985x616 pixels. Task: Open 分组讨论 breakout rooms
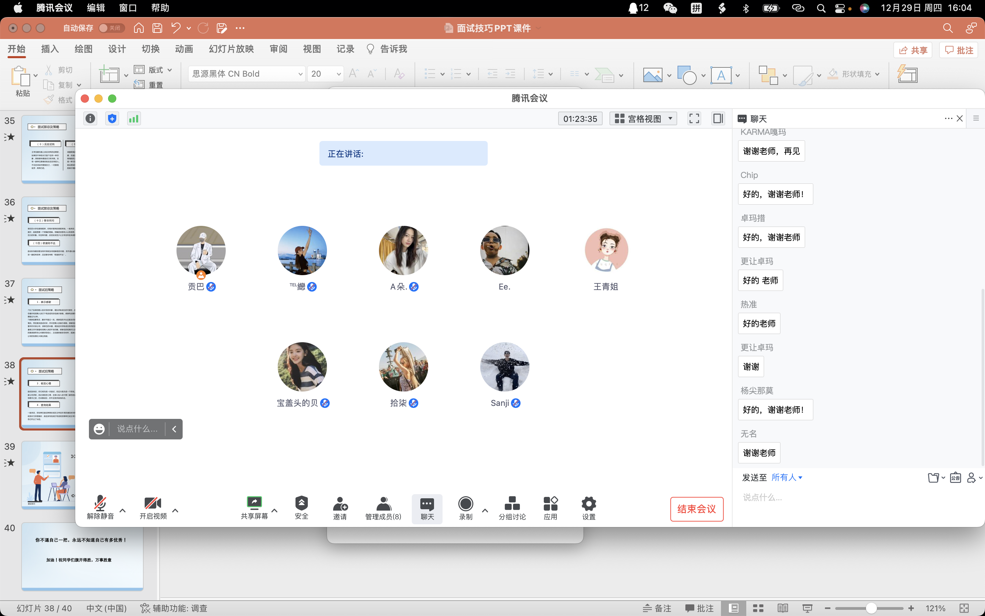click(512, 508)
